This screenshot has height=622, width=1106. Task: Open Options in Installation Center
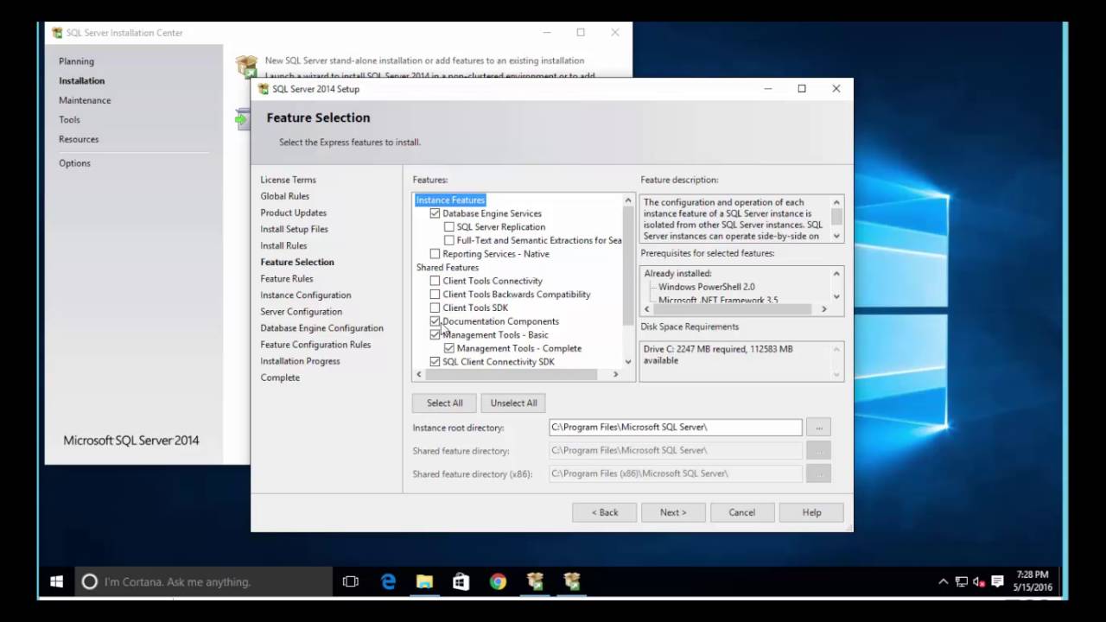click(74, 163)
